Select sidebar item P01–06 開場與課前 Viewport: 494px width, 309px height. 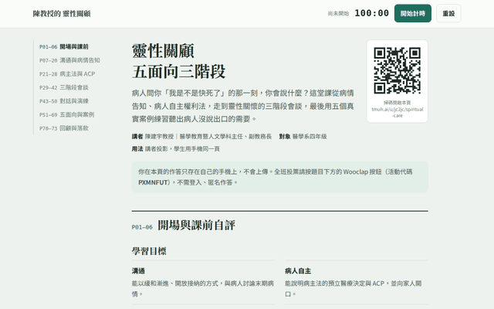[64, 46]
